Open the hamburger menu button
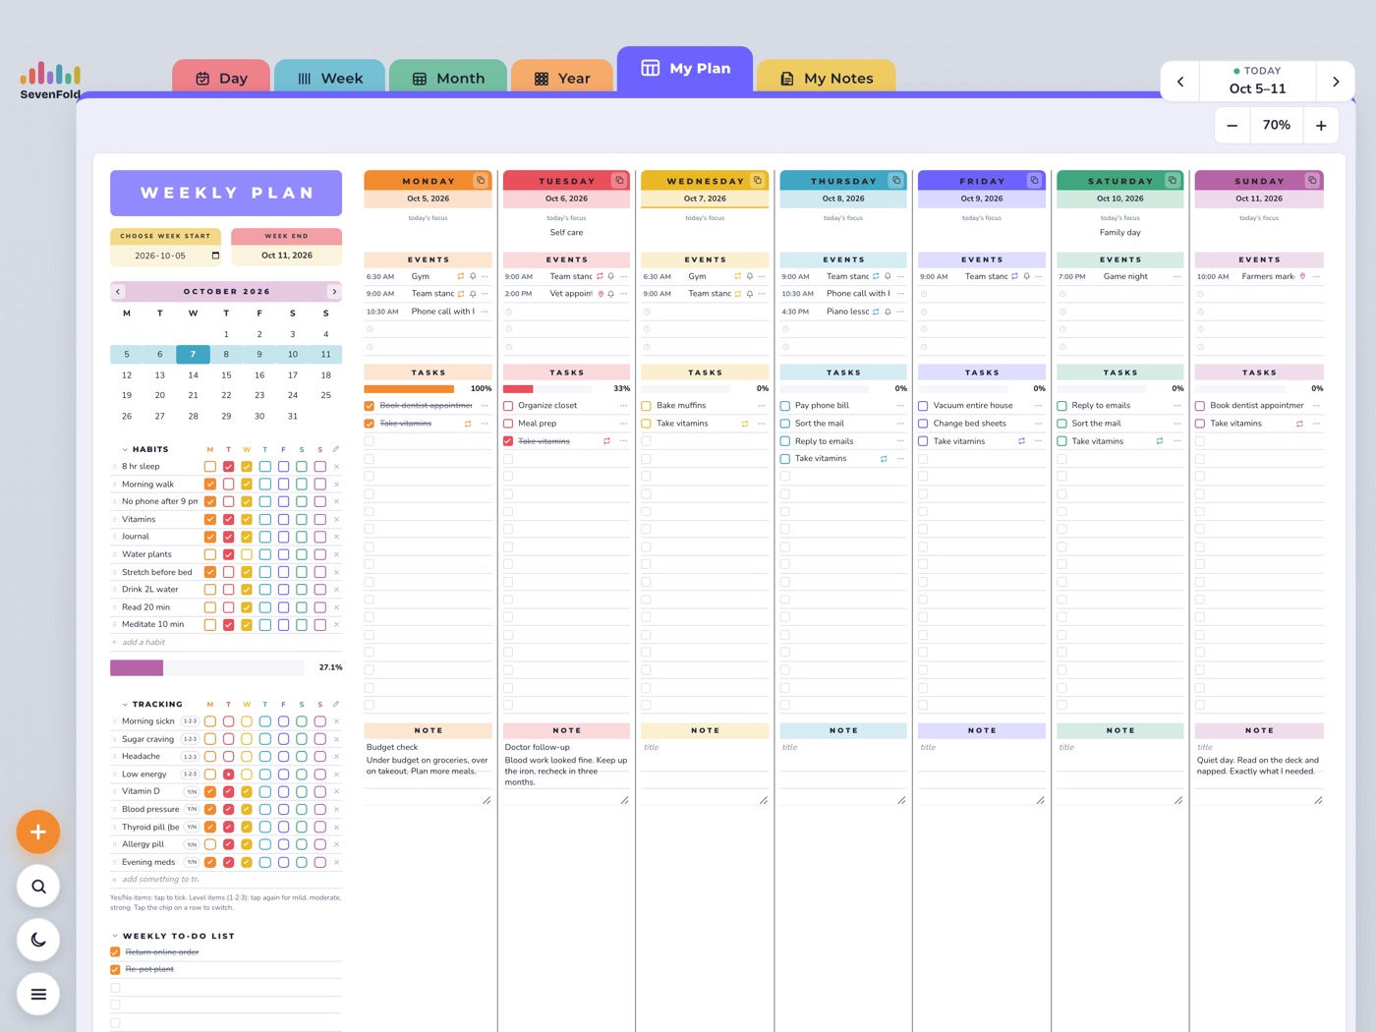This screenshot has width=1376, height=1032. (x=38, y=995)
